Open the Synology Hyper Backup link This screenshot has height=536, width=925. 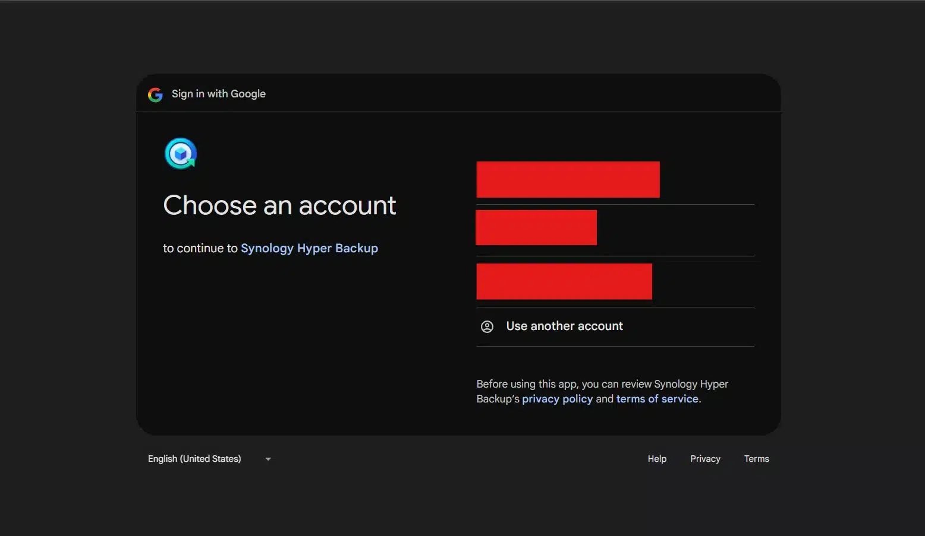pyautogui.click(x=309, y=248)
